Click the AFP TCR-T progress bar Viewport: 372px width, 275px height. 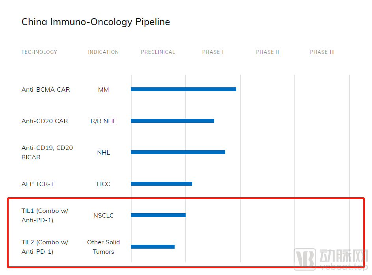162,184
